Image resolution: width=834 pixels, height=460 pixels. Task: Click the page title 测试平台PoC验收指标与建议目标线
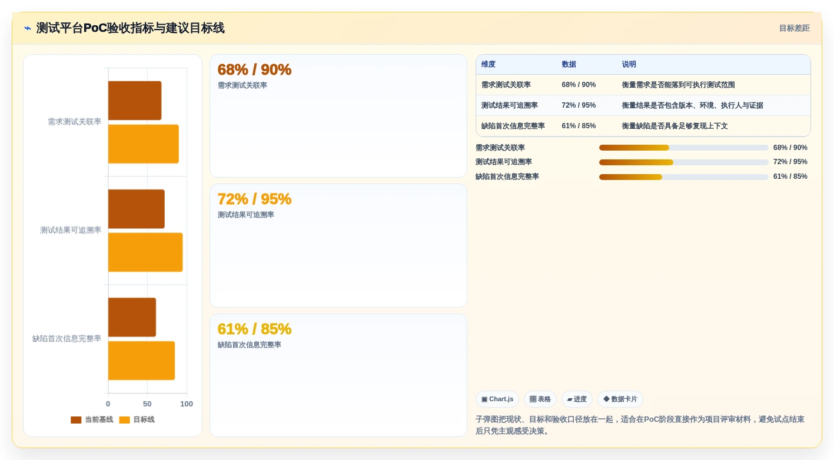[130, 28]
